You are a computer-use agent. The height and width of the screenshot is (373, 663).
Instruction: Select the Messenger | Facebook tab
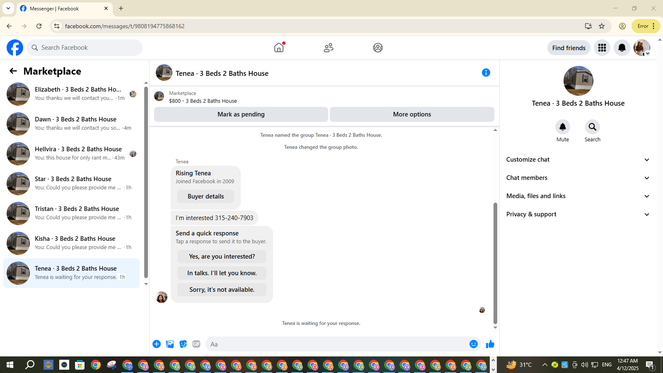tap(64, 8)
